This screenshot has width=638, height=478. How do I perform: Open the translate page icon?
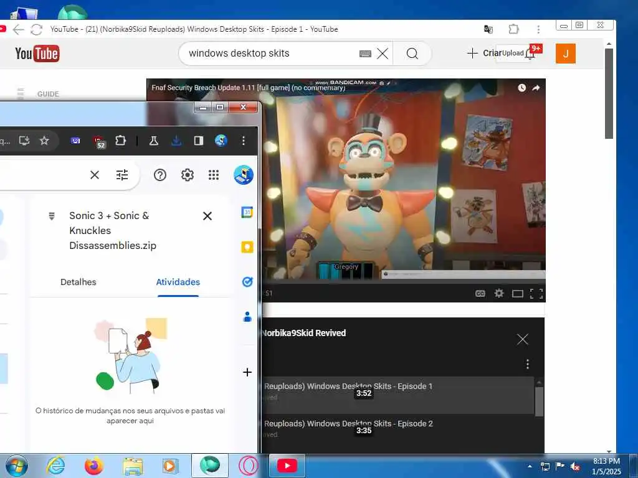point(488,29)
